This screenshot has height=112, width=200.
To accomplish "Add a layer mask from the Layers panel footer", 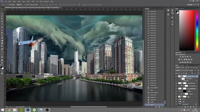I will (185, 107).
